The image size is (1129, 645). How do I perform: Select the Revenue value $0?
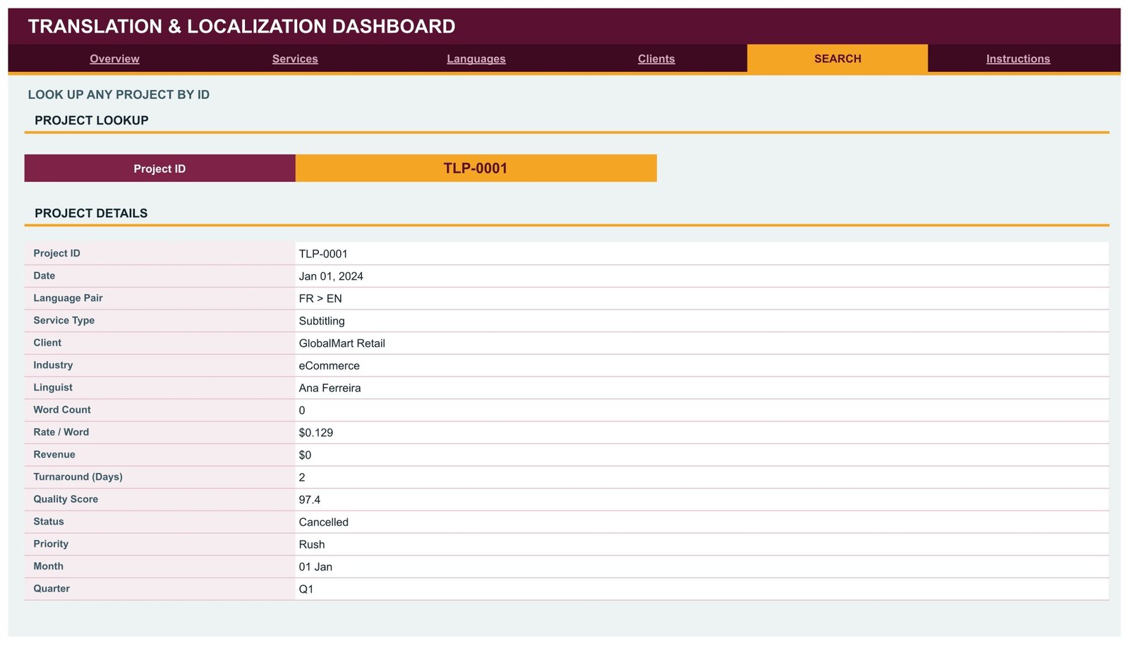click(305, 455)
